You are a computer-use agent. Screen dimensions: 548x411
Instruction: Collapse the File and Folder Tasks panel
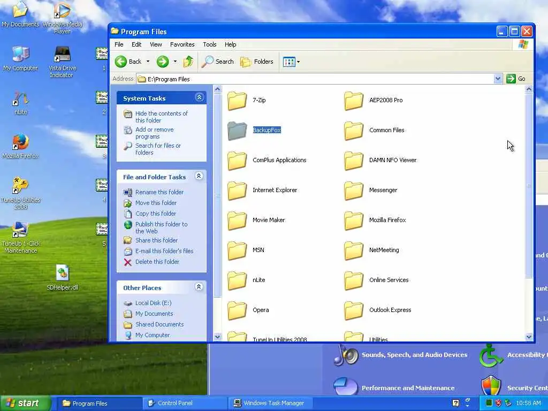[x=199, y=176]
